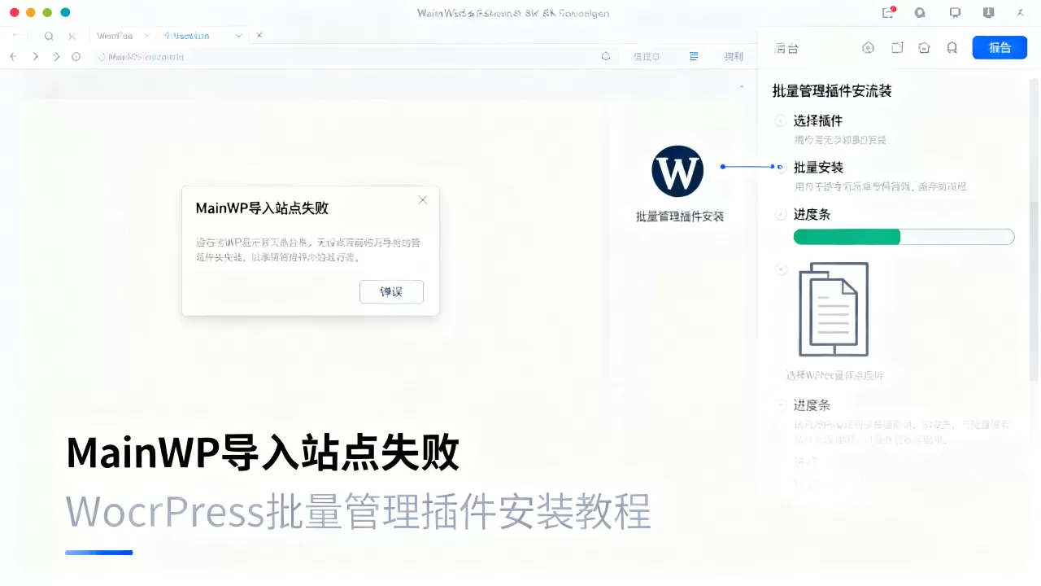Image resolution: width=1041 pixels, height=586 pixels.
Task: Click the blue list icon in toolbar
Action: pyautogui.click(x=694, y=56)
